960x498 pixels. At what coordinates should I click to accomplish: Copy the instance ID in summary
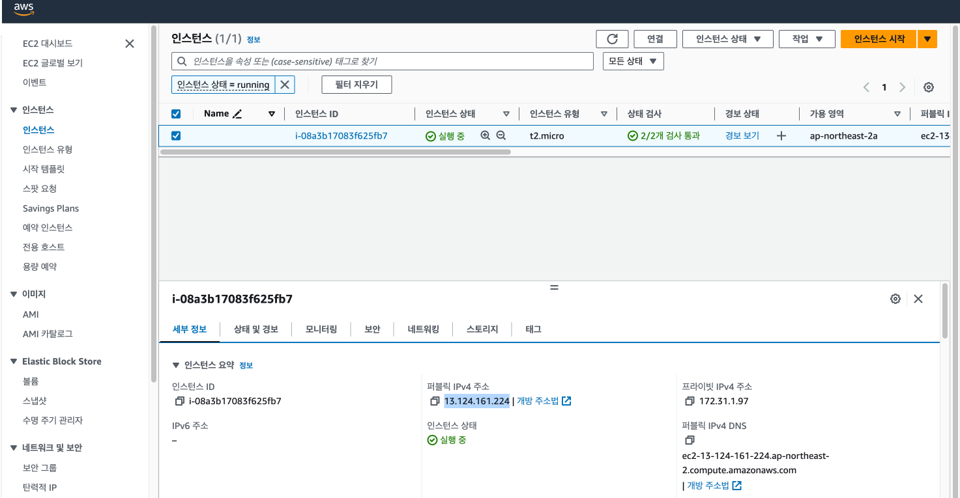(180, 402)
